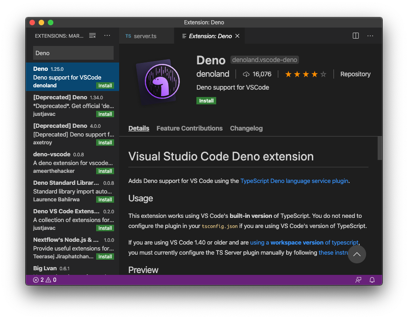Install Deno VS Code Extensions pack

point(105,228)
